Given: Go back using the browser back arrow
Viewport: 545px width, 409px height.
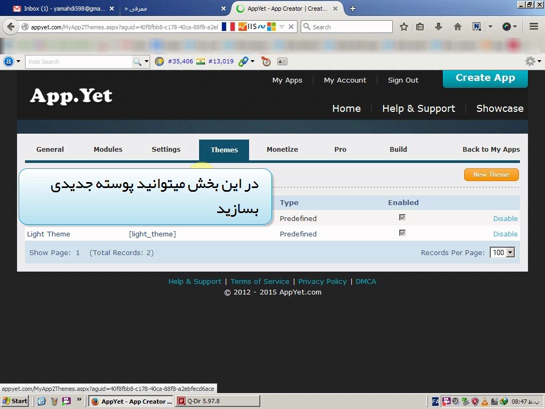Looking at the screenshot, I should 11,27.
